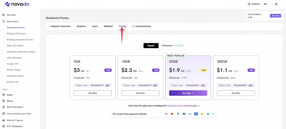The image size is (286, 129).
Task: Click the PayPal payment icon
Action: [x=178, y=114]
